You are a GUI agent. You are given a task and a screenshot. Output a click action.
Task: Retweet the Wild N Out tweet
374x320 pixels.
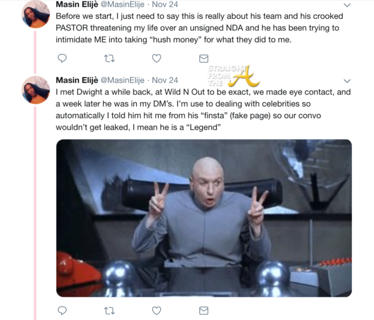click(x=109, y=311)
